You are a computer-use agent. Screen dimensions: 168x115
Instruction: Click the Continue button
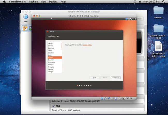tap(116, 78)
